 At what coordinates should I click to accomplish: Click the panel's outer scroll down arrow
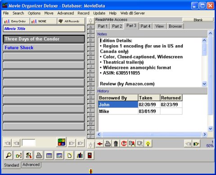pos(211,128)
